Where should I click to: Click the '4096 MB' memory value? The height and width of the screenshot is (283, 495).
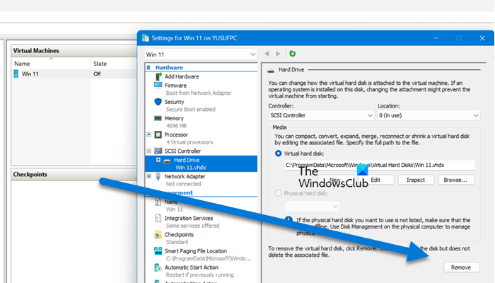tap(177, 126)
